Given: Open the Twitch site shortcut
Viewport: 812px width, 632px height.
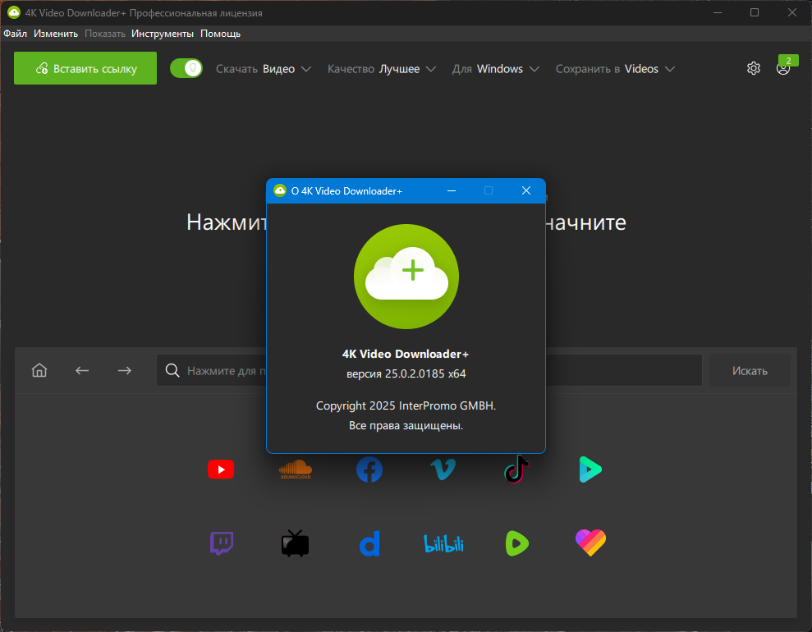Looking at the screenshot, I should pyautogui.click(x=222, y=543).
